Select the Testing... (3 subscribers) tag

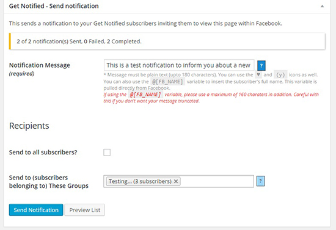coord(143,181)
